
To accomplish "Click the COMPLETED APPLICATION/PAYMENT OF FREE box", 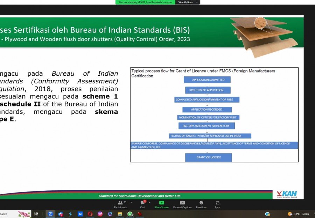I will pyautogui.click(x=207, y=99).
